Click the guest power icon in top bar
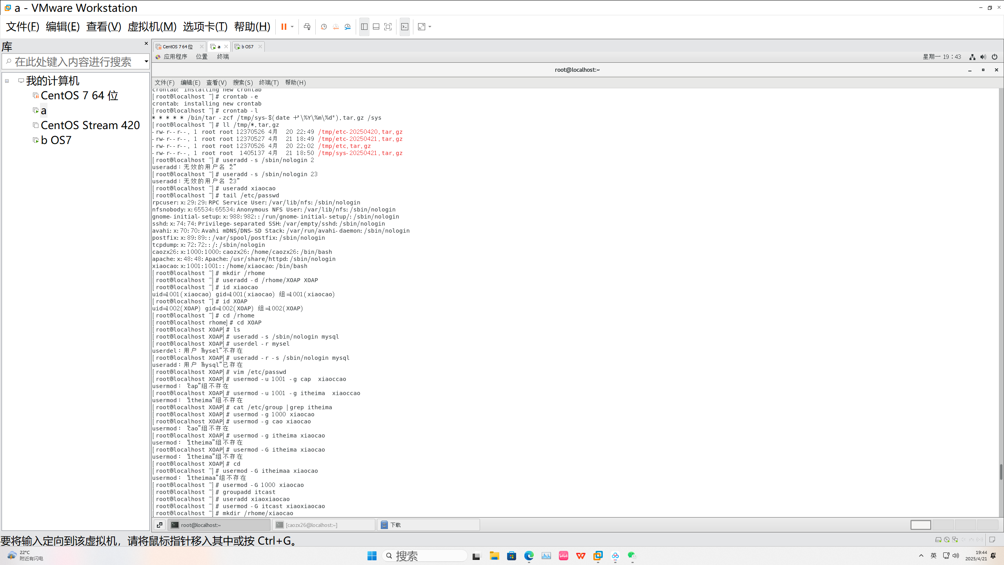Viewport: 1004px width, 565px height. coord(995,57)
